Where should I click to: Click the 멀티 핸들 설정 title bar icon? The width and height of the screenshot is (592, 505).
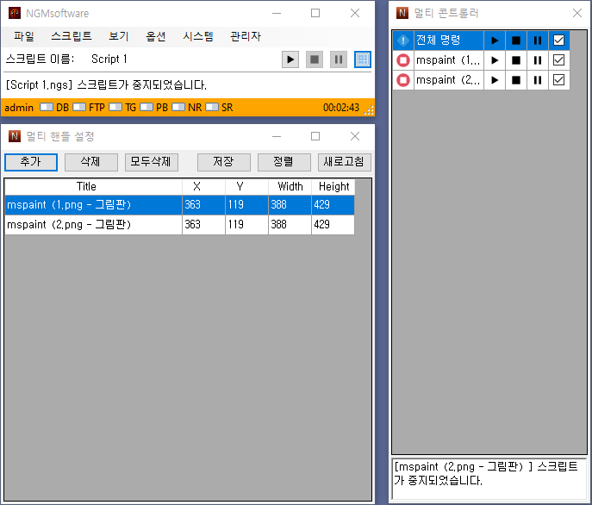pyautogui.click(x=15, y=136)
